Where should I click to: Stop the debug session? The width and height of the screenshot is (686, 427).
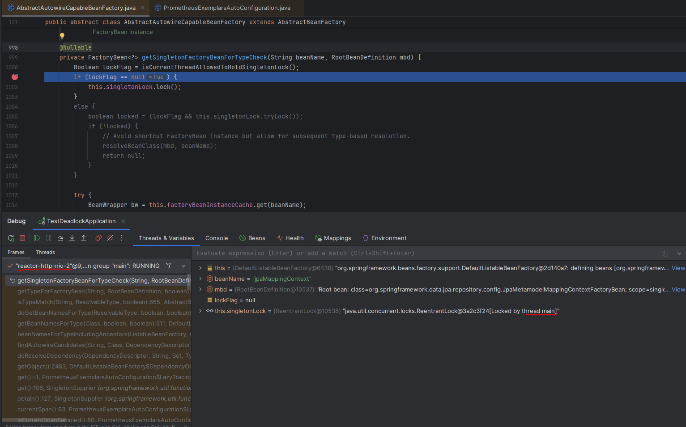coord(22,238)
